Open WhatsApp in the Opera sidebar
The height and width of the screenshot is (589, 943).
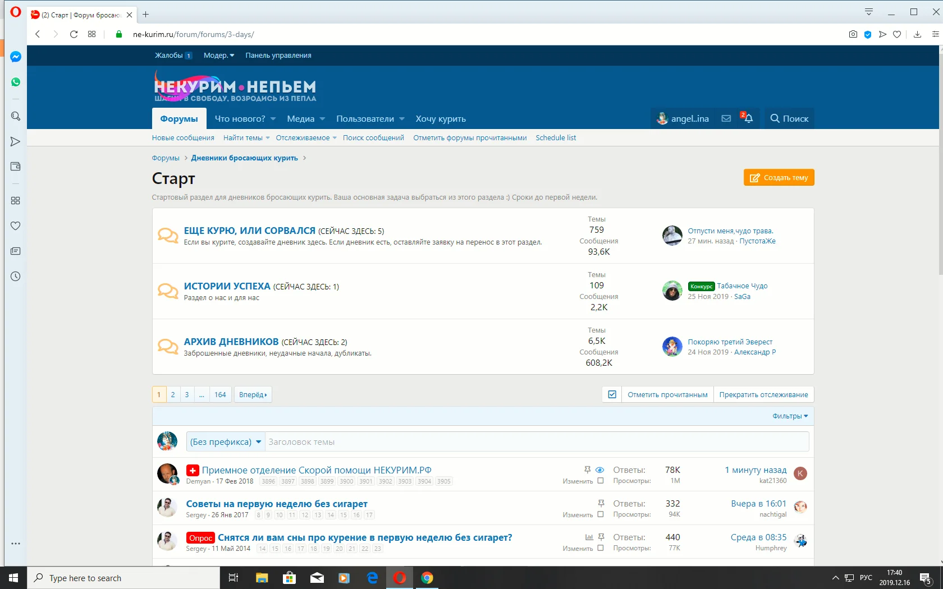click(16, 82)
